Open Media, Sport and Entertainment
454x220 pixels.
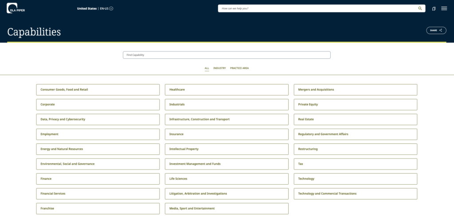click(227, 208)
